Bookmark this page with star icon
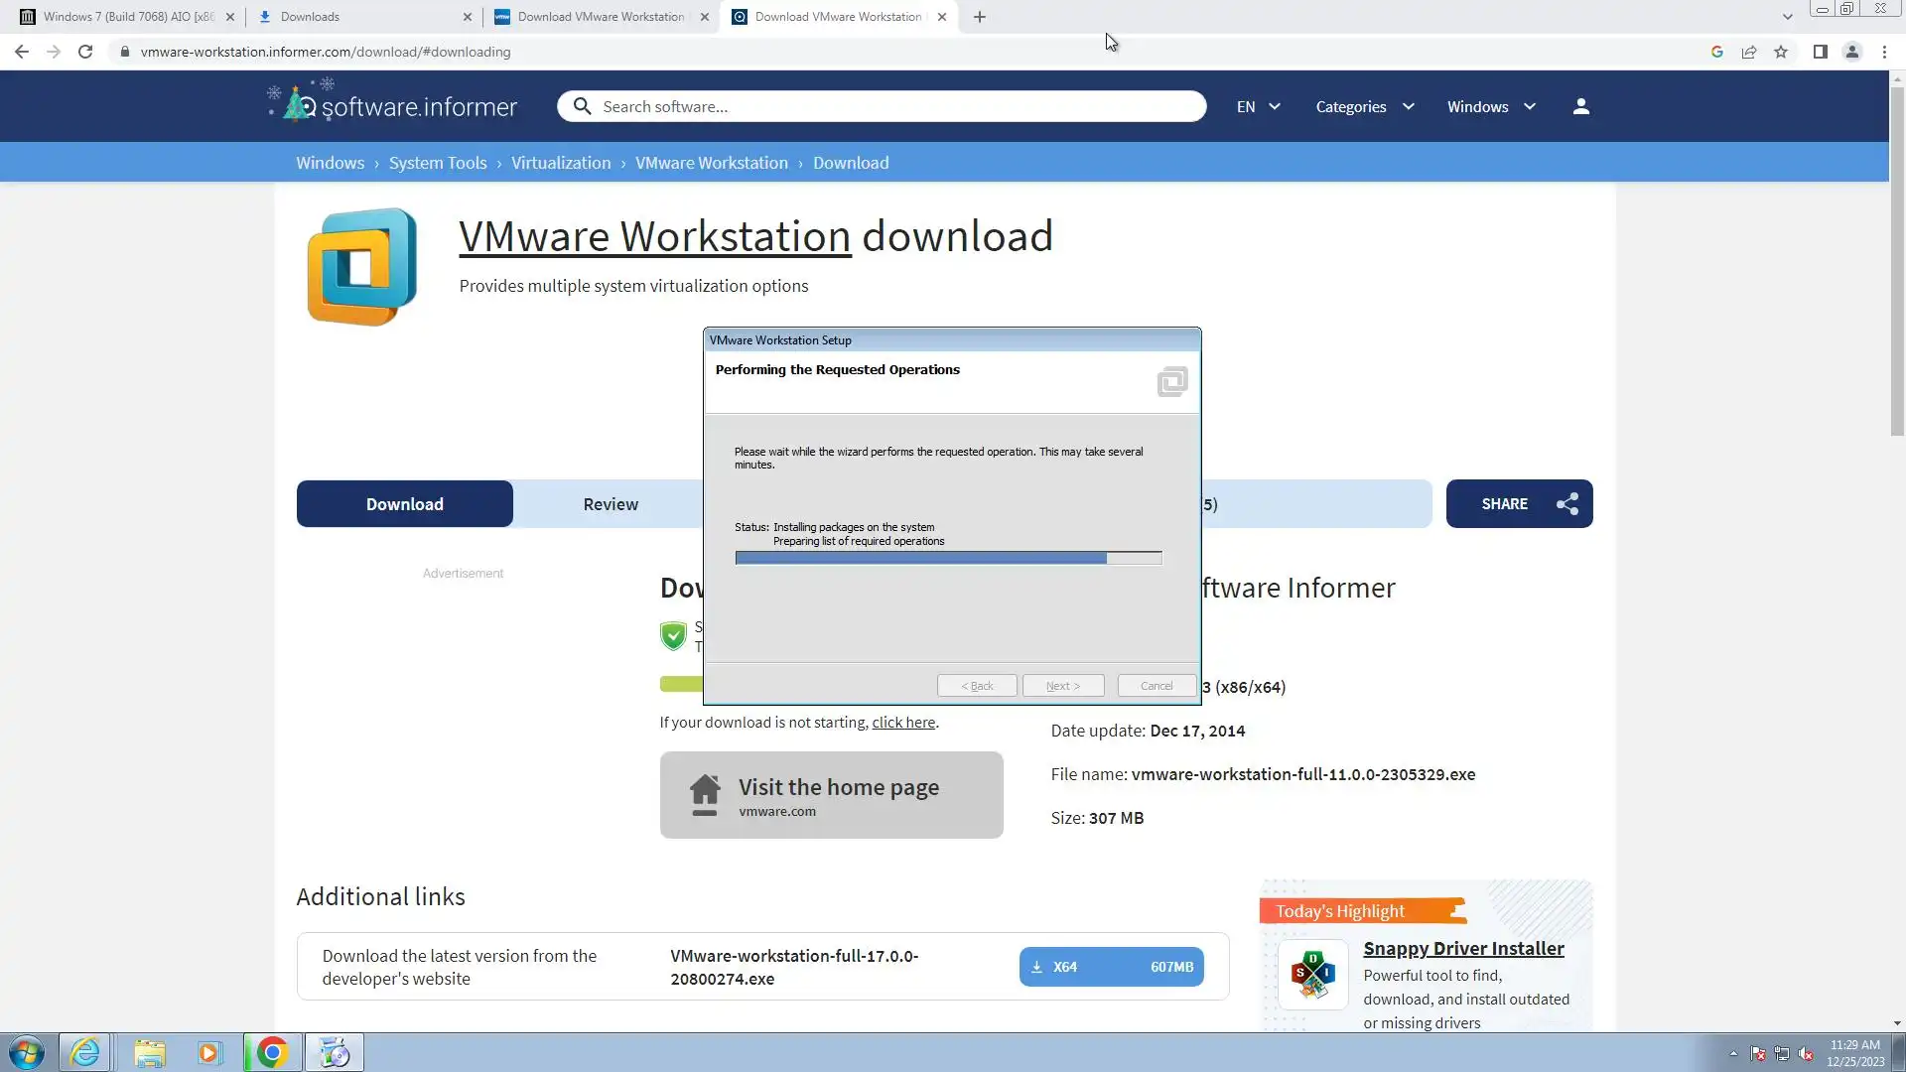The height and width of the screenshot is (1072, 1906). (x=1781, y=52)
